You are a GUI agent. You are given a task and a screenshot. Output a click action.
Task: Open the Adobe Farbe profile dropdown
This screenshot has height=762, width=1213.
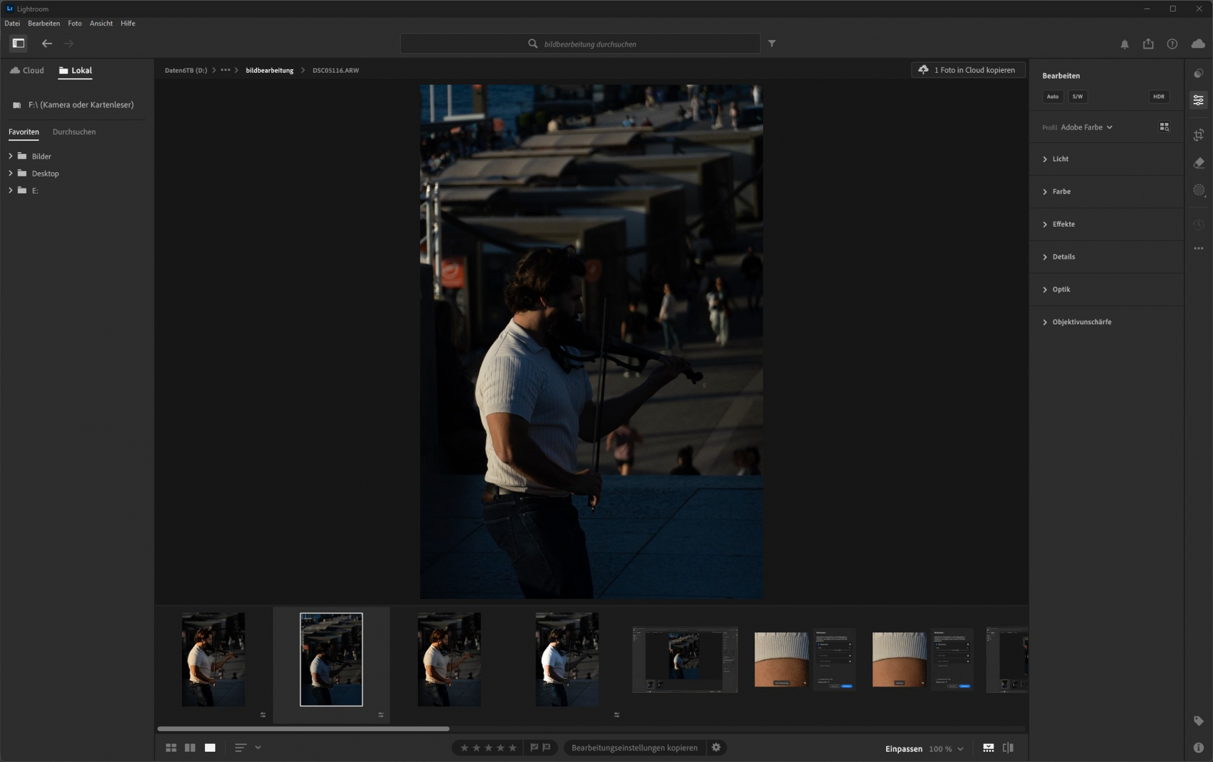1086,127
